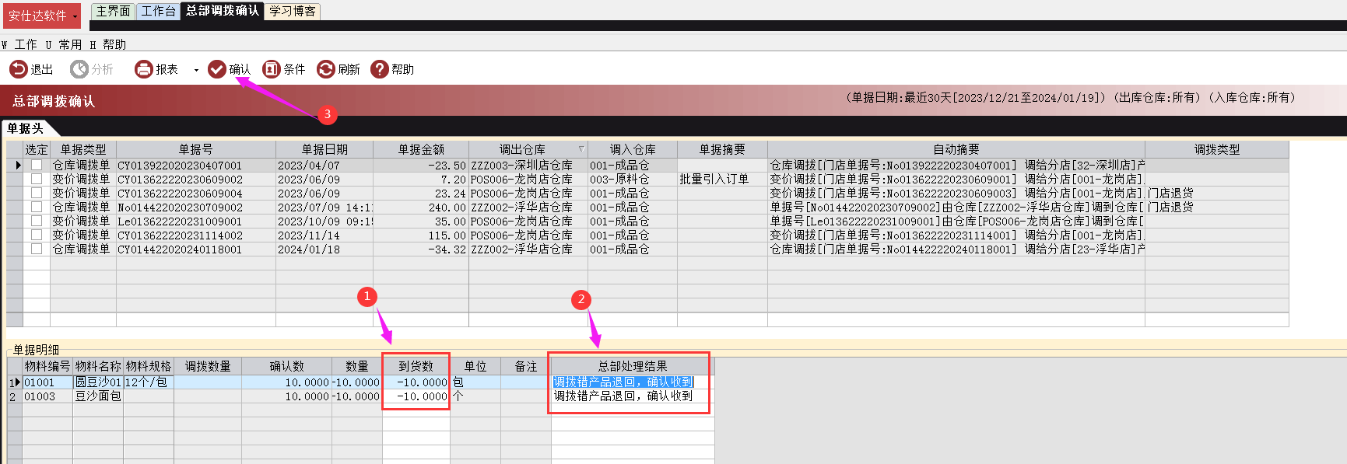The width and height of the screenshot is (1347, 464).
Task: Edit 总部处理结果 cell in row 1
Action: tap(632, 382)
